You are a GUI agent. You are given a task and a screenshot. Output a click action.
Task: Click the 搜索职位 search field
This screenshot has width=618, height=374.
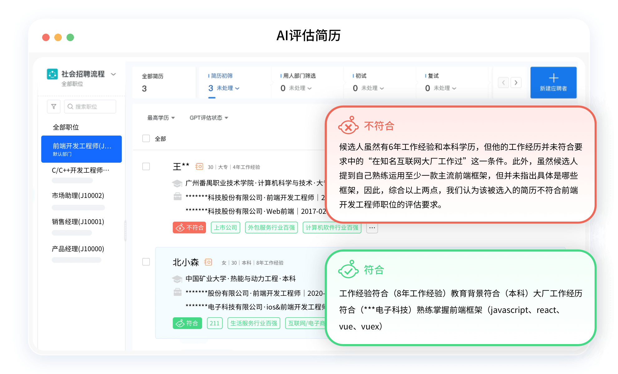[x=90, y=107]
